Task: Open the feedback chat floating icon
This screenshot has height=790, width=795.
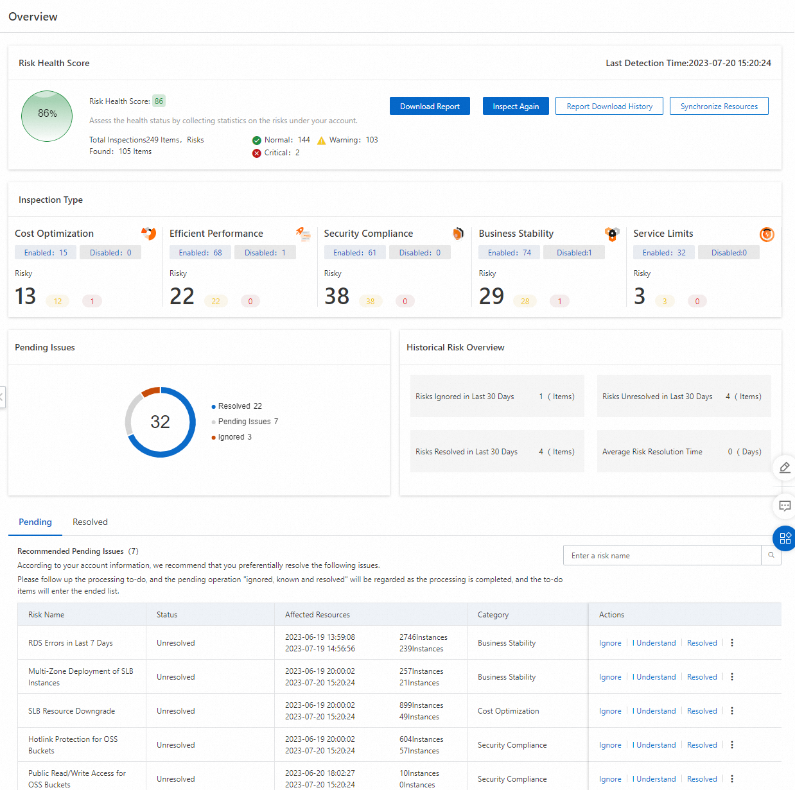Action: pyautogui.click(x=785, y=506)
